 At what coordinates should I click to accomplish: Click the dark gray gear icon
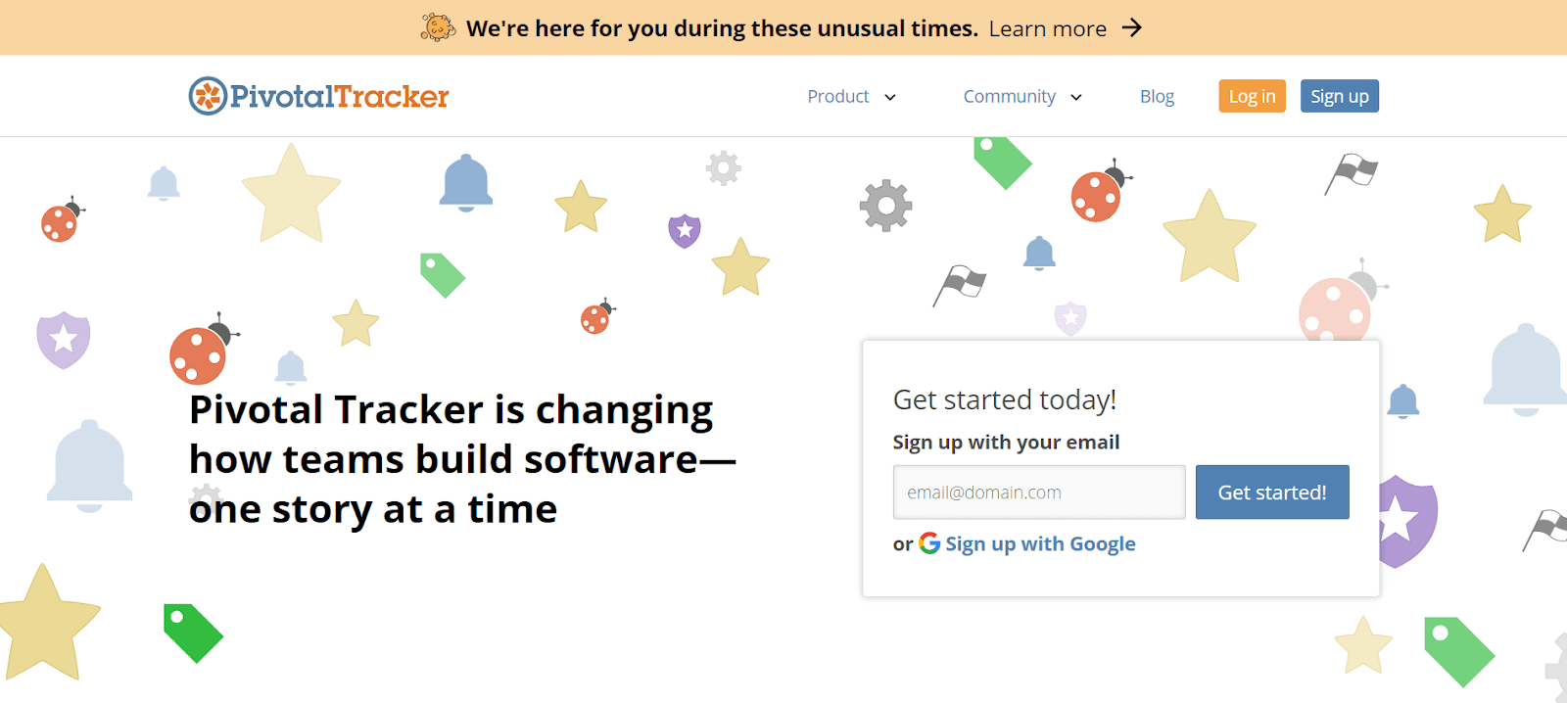tap(885, 206)
